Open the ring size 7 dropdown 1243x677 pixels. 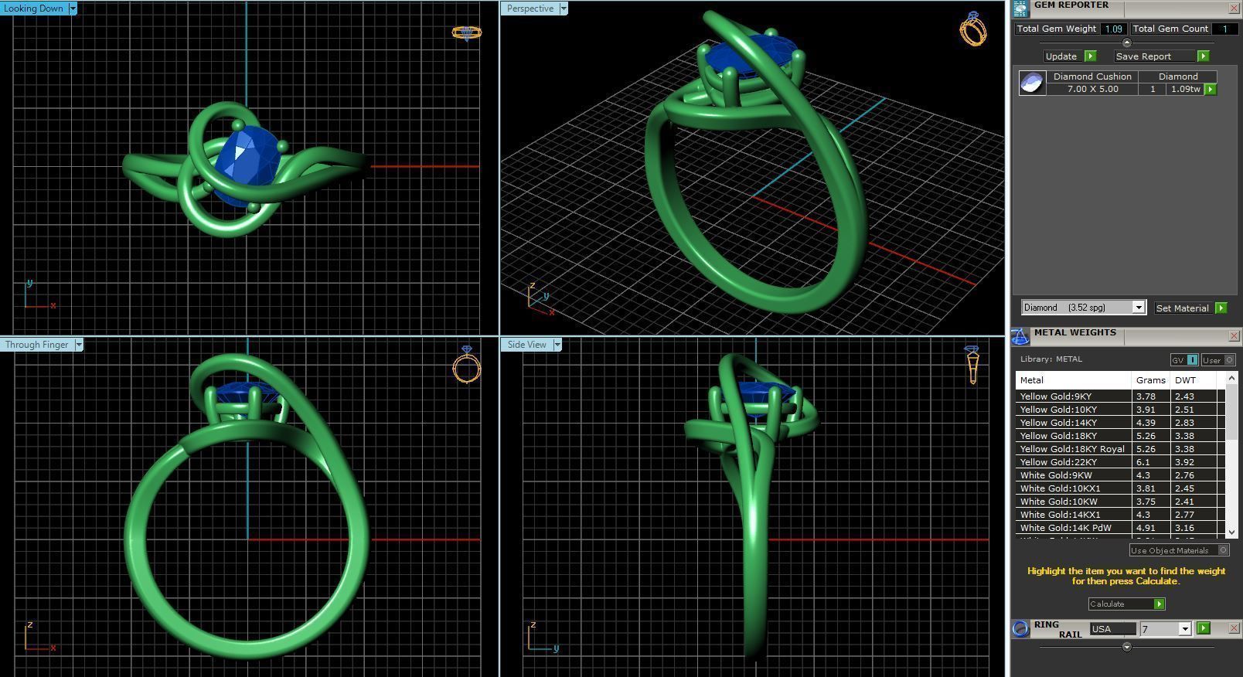click(1184, 629)
